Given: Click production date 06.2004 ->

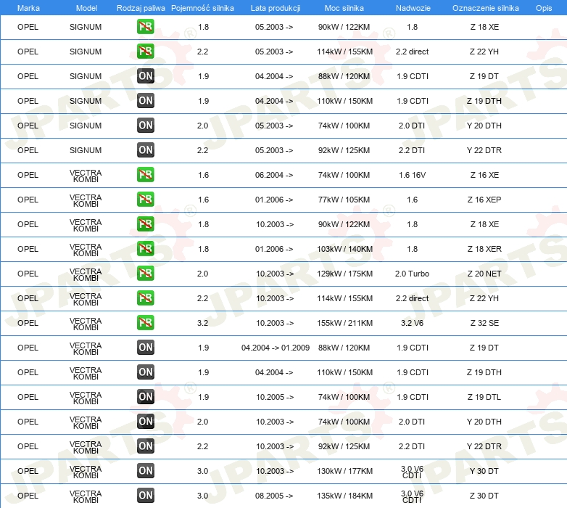Looking at the screenshot, I should point(274,175).
